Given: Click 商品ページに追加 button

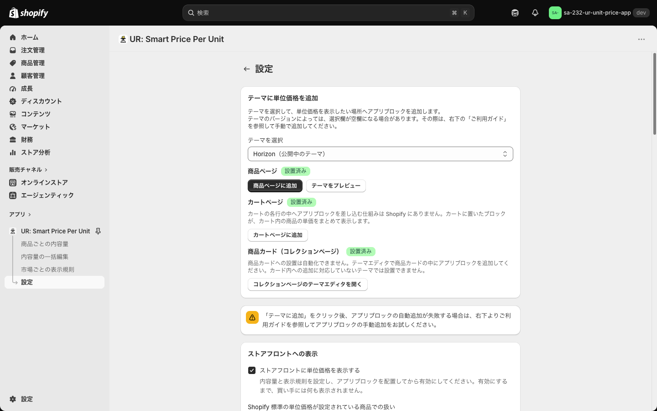Looking at the screenshot, I should click(x=275, y=186).
